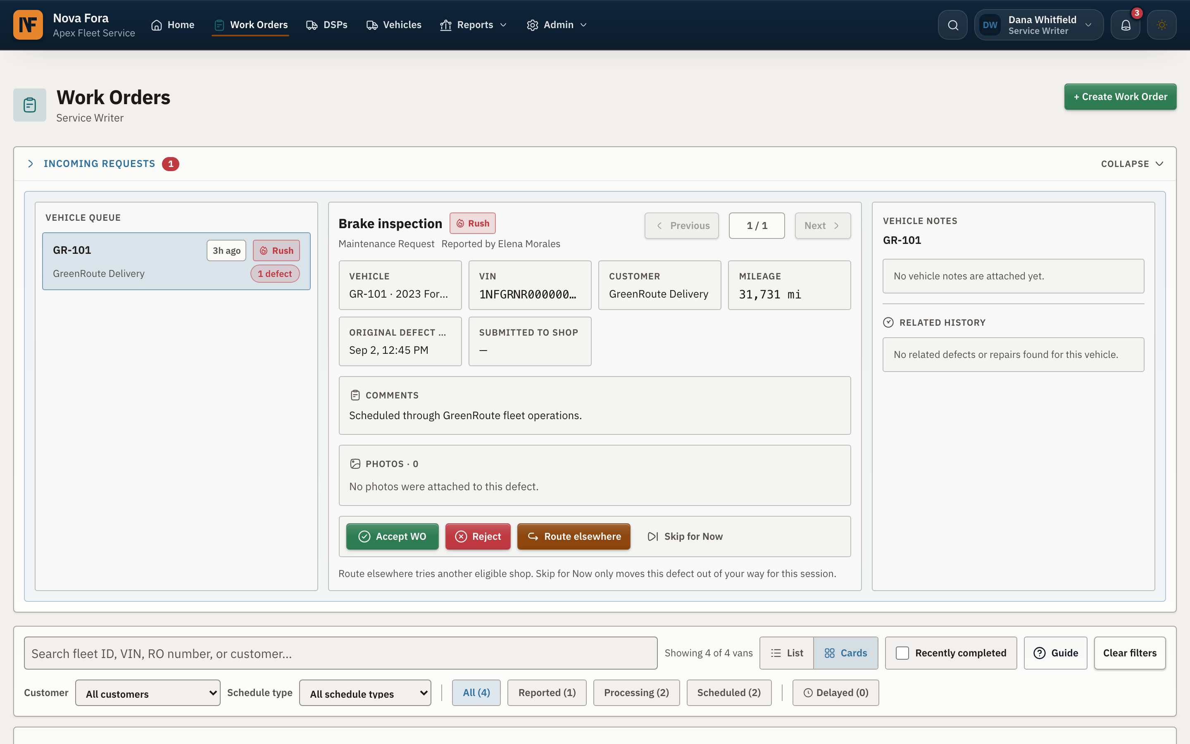Click Clear filters button

click(x=1130, y=653)
